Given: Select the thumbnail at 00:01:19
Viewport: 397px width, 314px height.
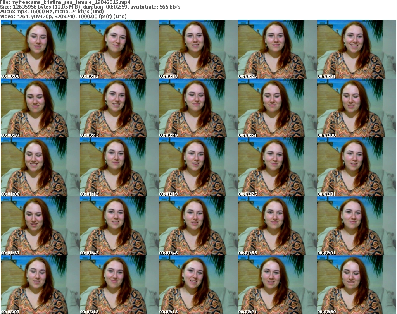Looking at the screenshot, I should (198, 167).
